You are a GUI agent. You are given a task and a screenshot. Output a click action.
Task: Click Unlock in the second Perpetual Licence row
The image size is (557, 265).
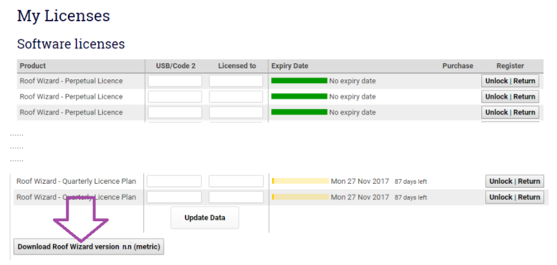(497, 96)
